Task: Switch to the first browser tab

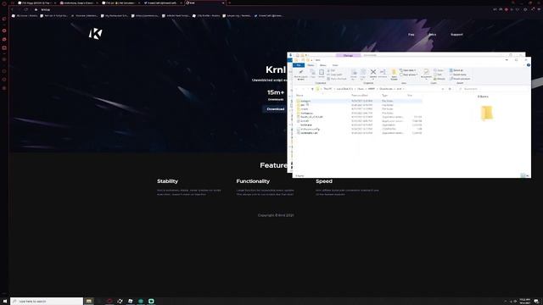Action: [x=36, y=3]
